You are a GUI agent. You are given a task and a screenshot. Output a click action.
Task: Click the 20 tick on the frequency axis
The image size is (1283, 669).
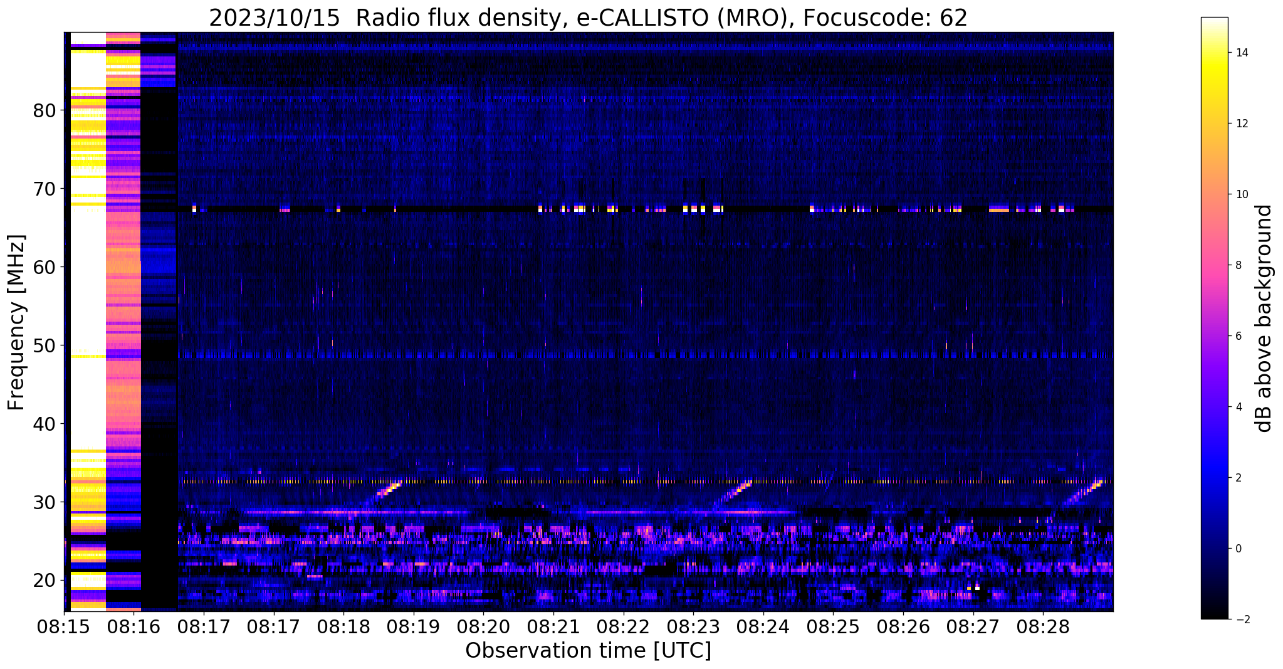pos(45,581)
